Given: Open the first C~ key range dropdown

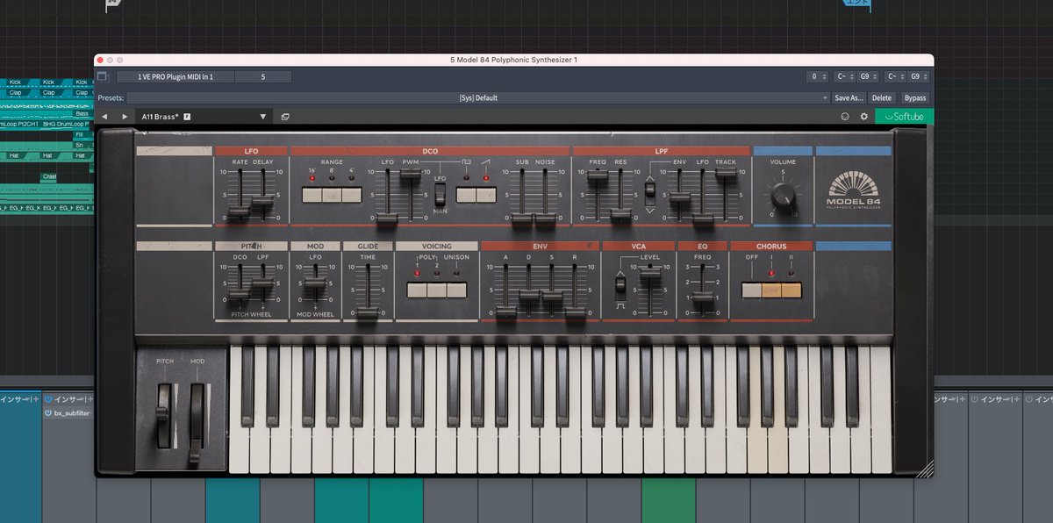Looking at the screenshot, I should [x=842, y=77].
